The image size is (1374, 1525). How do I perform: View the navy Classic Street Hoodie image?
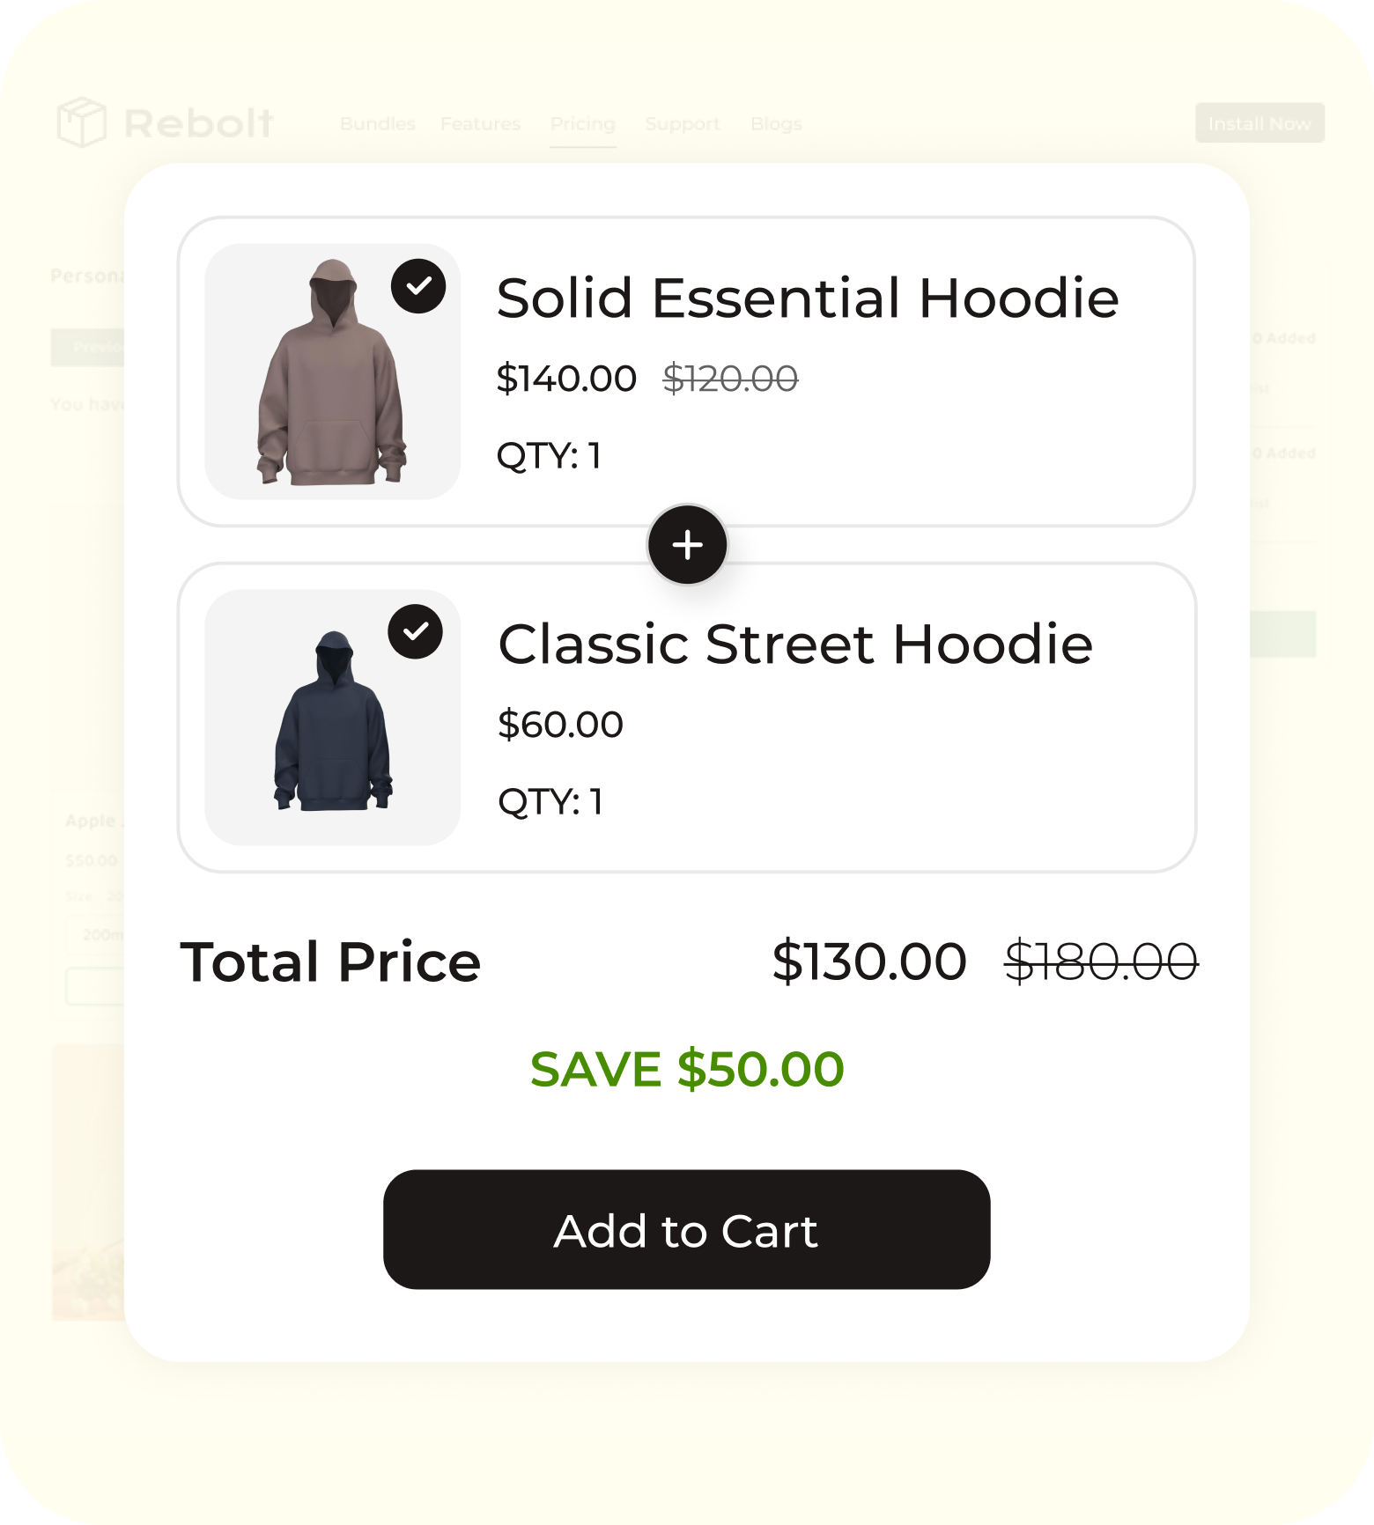[x=332, y=718]
